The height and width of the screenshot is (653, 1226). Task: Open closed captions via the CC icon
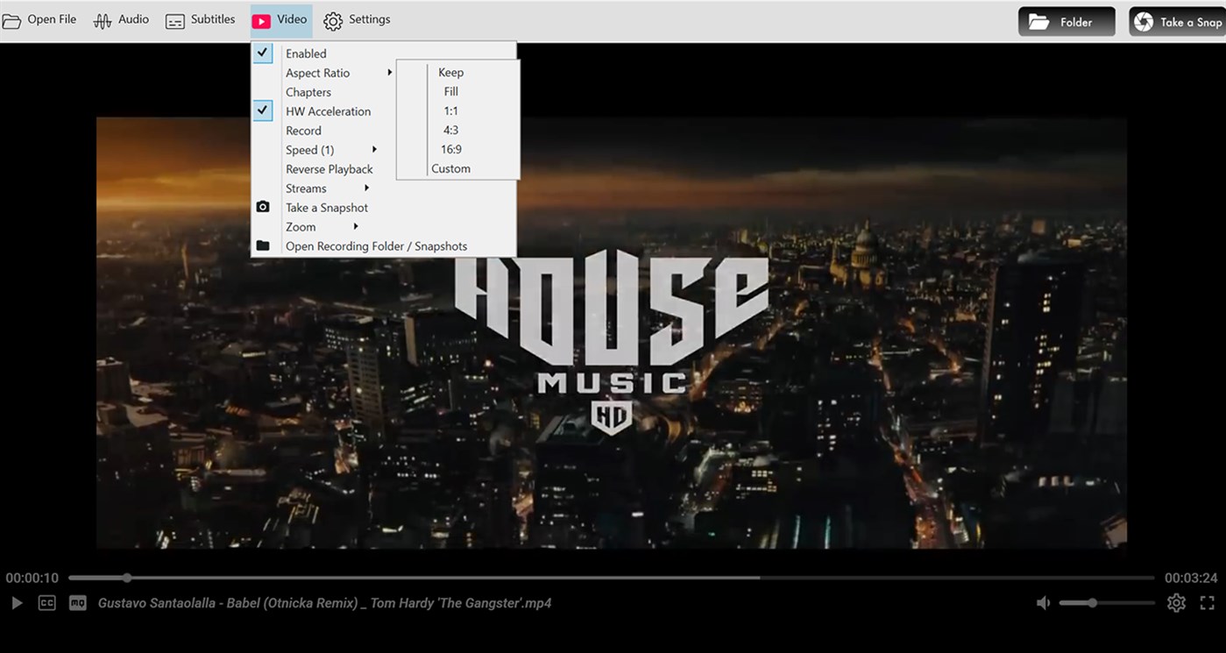tap(46, 602)
